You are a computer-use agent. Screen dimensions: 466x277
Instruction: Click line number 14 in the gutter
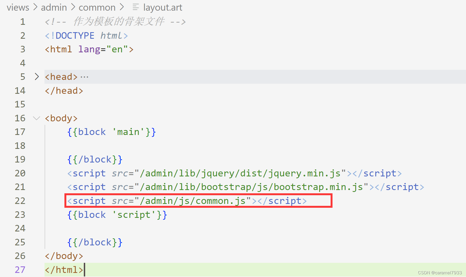pos(20,91)
